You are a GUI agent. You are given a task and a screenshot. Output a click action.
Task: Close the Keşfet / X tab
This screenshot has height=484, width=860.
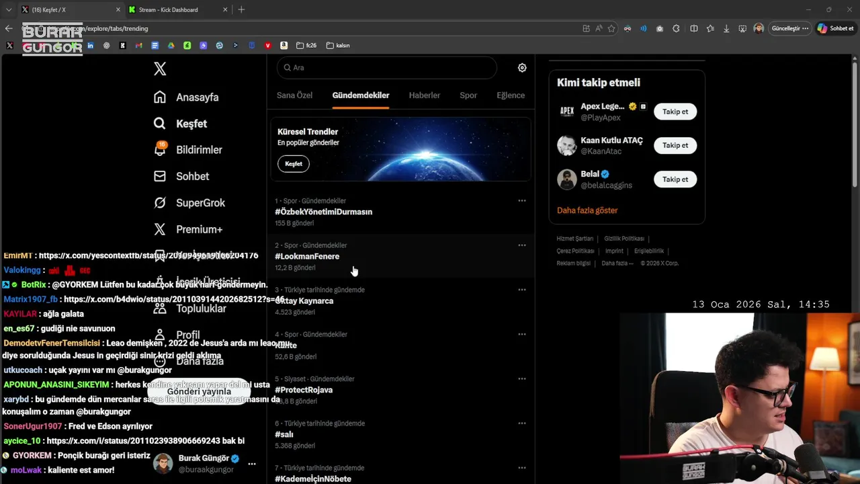click(118, 9)
